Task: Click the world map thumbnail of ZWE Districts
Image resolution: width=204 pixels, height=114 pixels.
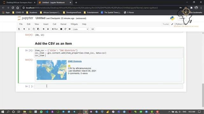Action: [52, 70]
